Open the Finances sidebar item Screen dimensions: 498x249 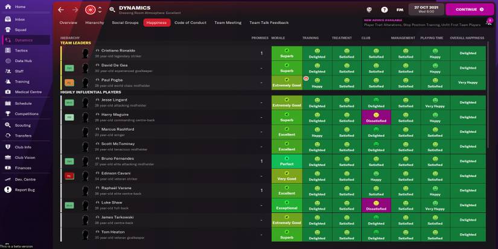click(x=23, y=168)
